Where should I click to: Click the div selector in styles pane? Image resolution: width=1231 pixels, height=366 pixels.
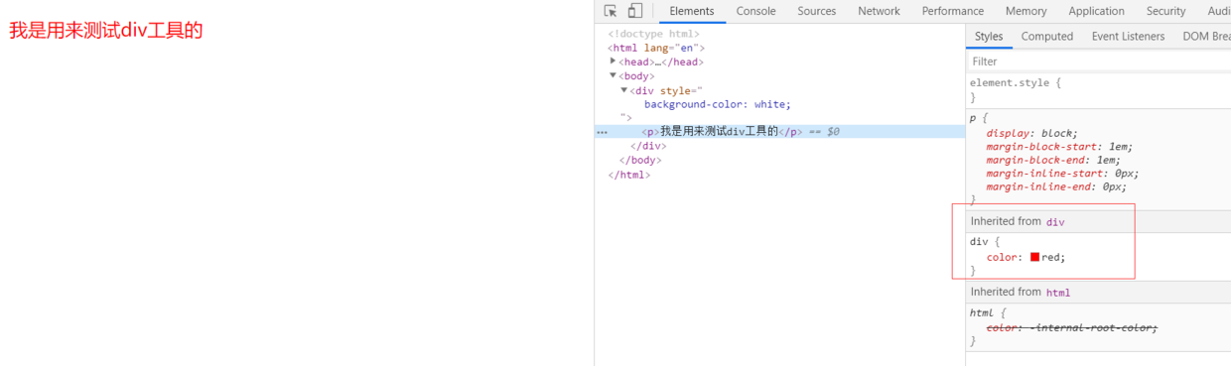979,241
